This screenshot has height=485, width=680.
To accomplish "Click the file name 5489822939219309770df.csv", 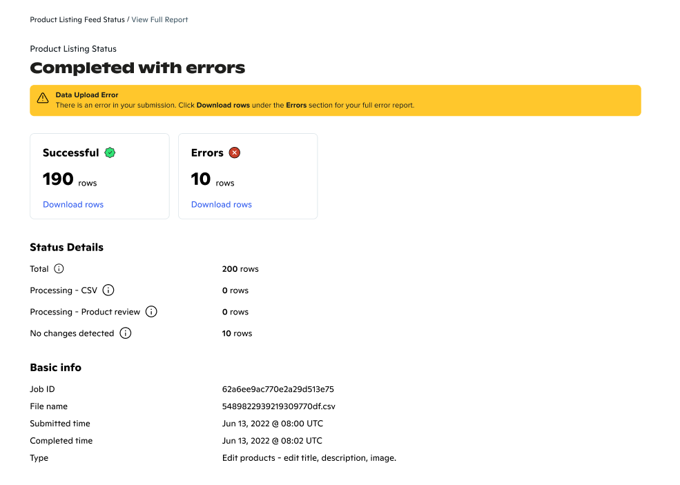I will [278, 406].
